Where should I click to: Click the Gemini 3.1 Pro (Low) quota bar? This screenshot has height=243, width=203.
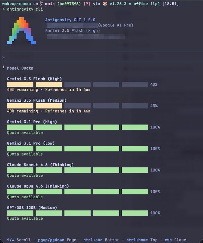coord(77,149)
